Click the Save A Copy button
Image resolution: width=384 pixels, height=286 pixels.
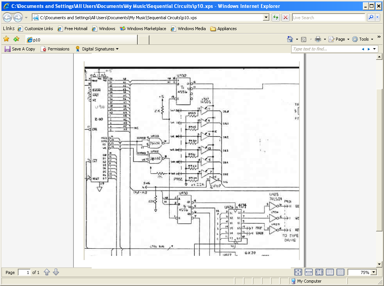tap(20, 49)
